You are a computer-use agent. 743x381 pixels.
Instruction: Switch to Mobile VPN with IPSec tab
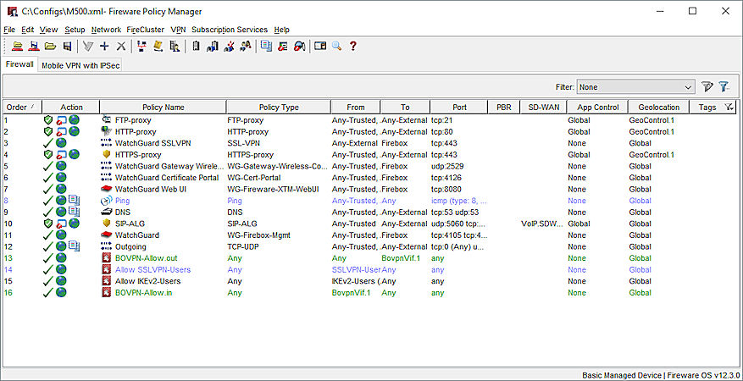click(x=81, y=65)
